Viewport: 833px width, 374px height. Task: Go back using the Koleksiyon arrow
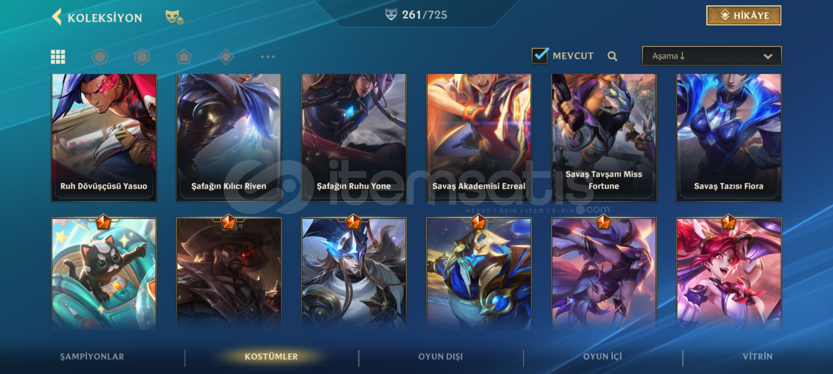[x=57, y=17]
